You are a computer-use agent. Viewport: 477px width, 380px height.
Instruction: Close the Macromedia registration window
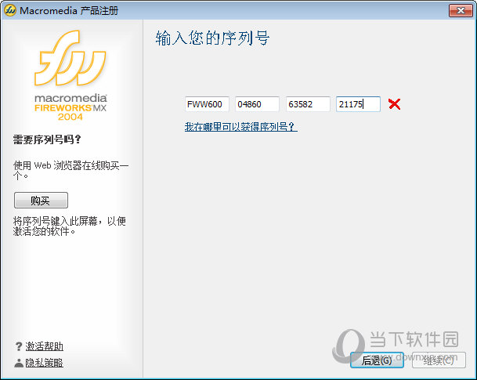(461, 11)
